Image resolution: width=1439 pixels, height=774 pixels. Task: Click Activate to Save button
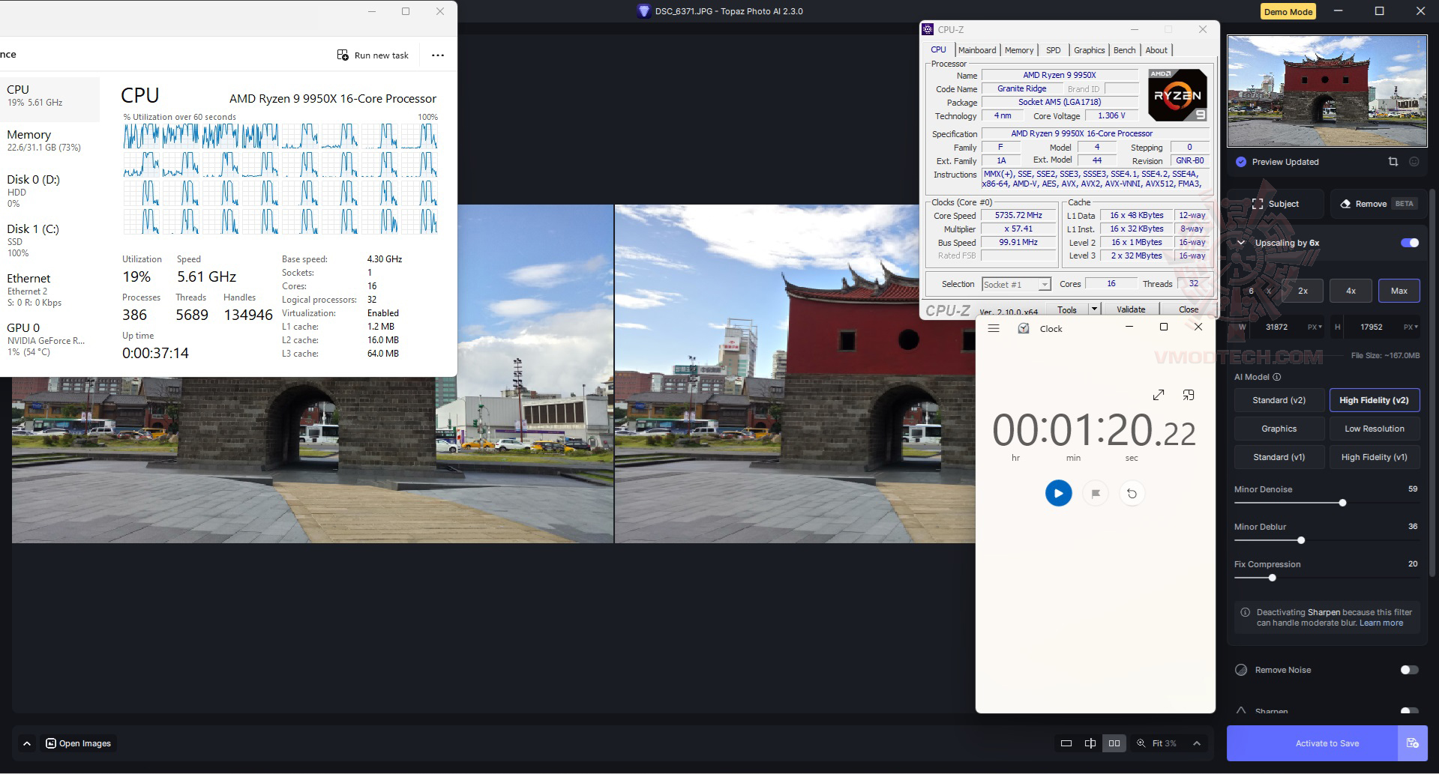(1312, 743)
